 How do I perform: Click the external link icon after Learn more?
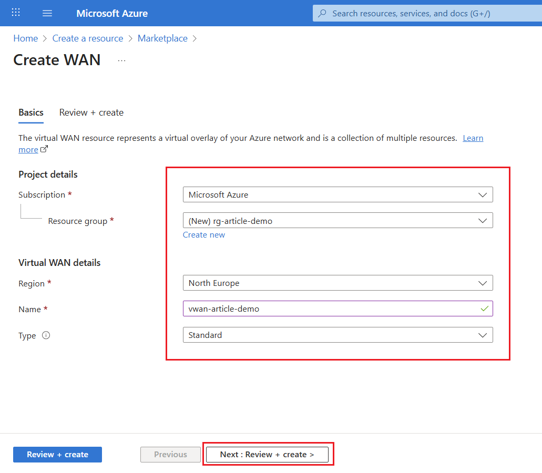click(44, 149)
